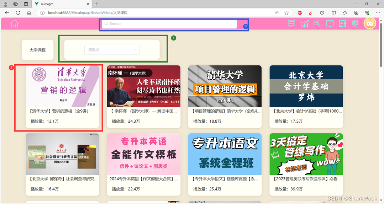
Task: Close the ourpages tab
Action: (x=88, y=4)
